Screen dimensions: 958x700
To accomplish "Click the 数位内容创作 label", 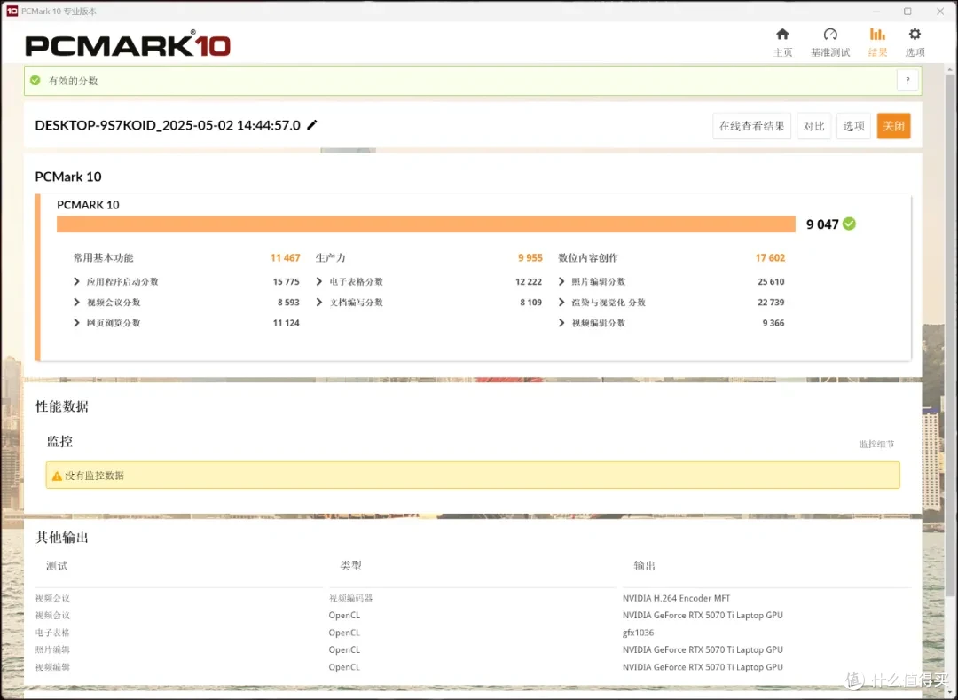I will click(x=588, y=258).
